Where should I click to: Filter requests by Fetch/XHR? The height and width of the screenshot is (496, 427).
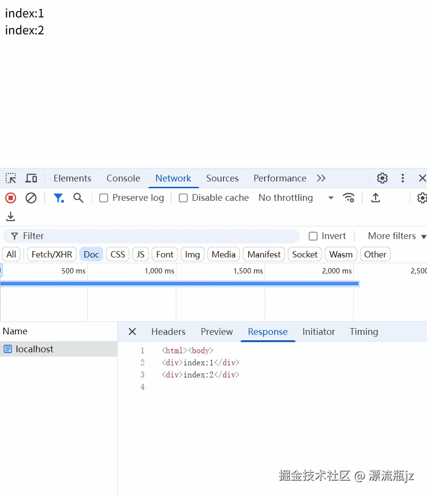pyautogui.click(x=52, y=255)
